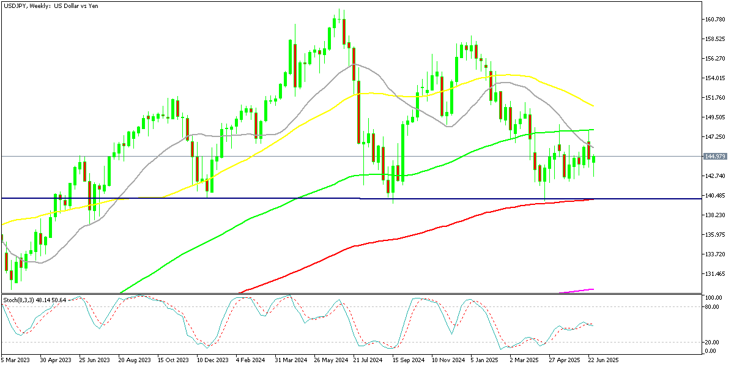Click the 135.975 price axis label
The width and height of the screenshot is (734, 367).
pyautogui.click(x=715, y=235)
